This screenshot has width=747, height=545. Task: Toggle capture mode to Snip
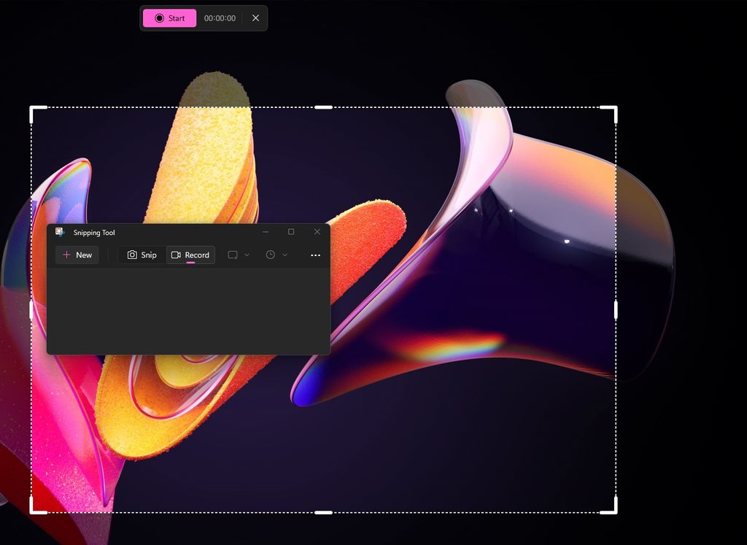coord(141,255)
